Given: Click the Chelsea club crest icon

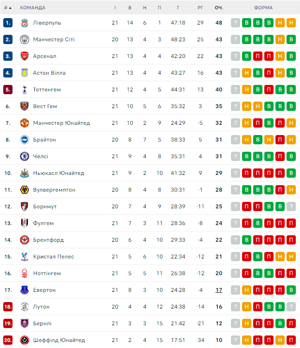Looking at the screenshot, I should click(x=25, y=156).
